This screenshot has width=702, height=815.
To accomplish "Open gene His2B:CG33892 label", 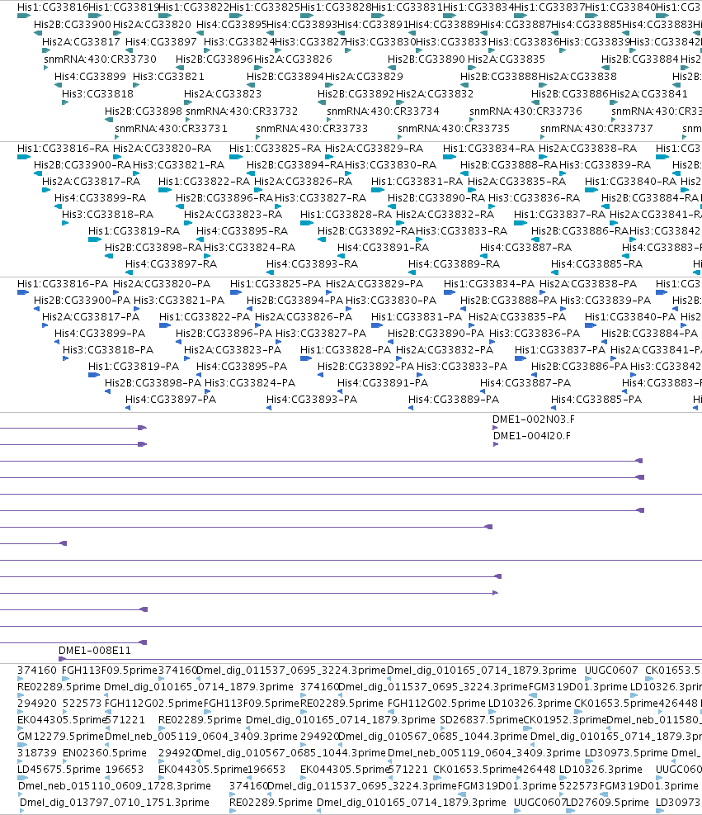I will [x=356, y=93].
